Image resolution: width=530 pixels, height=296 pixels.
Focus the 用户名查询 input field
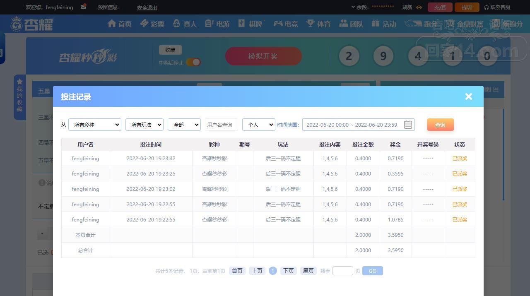222,125
